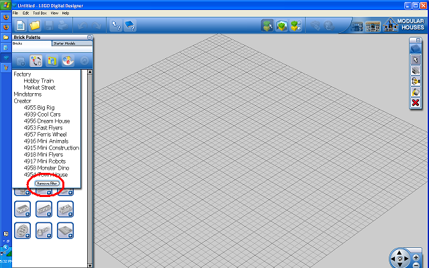Rotate camera view left with arrow control

[393, 259]
